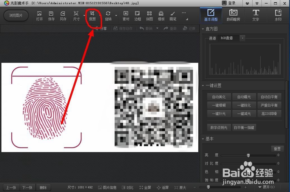Screen dimensions: 290x192
Task: Click the fingerprint image on canvas
Action: [x=46, y=108]
